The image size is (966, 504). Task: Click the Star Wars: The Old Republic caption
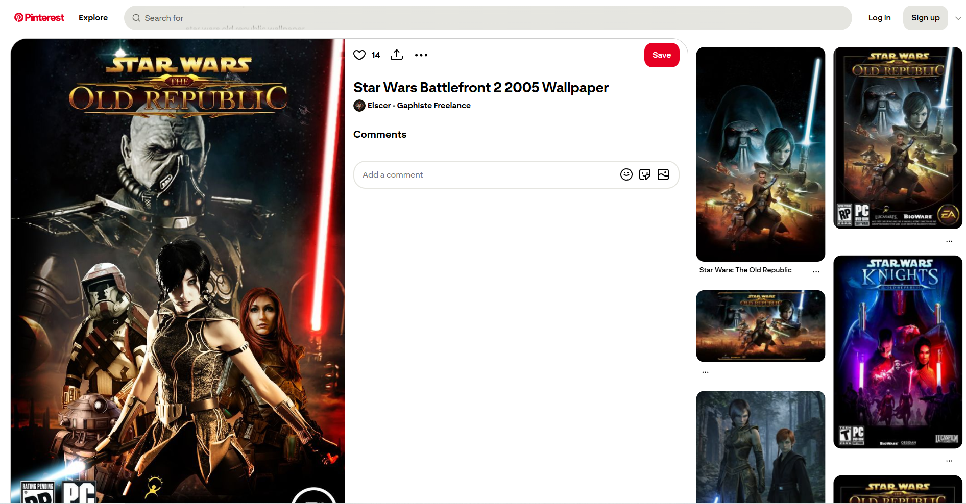[745, 270]
